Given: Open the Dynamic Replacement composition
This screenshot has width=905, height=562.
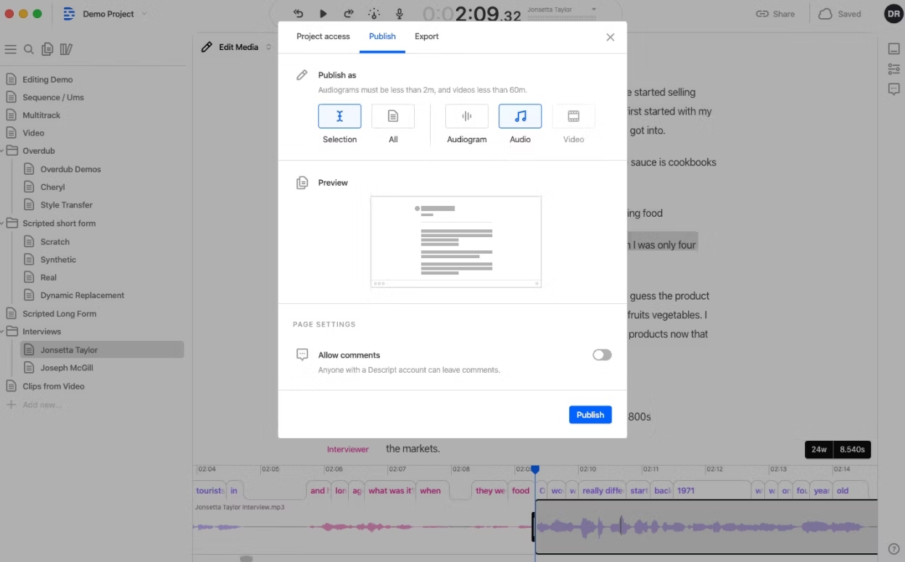Looking at the screenshot, I should [82, 295].
